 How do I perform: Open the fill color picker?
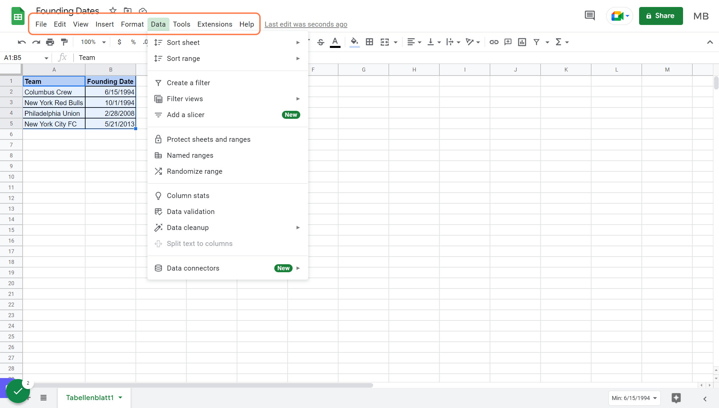click(355, 42)
